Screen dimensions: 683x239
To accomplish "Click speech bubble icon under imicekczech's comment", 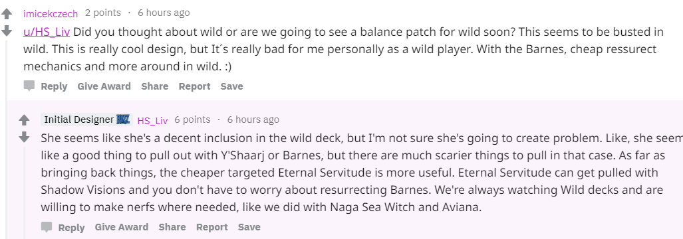I will click(29, 86).
